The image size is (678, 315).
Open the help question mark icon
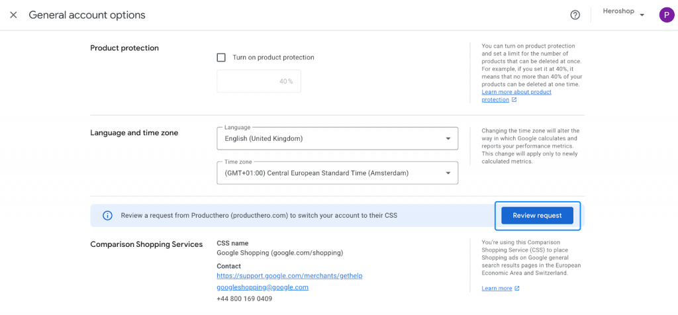click(x=575, y=15)
